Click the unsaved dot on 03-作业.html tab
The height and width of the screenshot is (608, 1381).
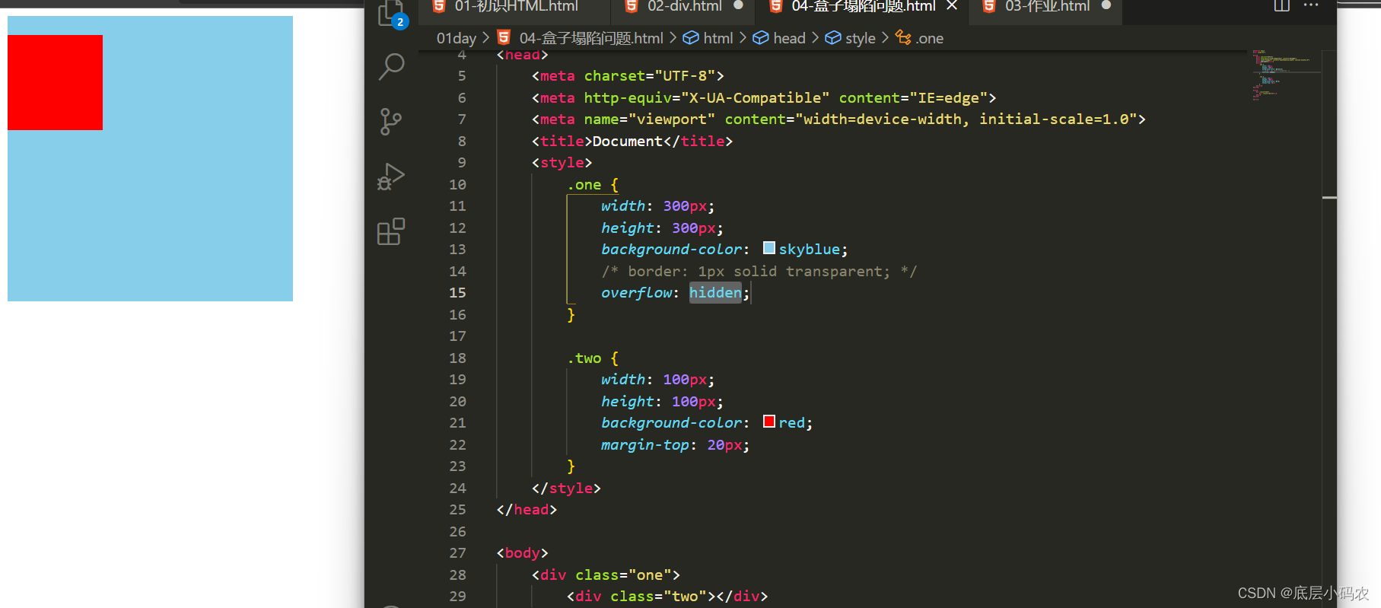(x=1106, y=5)
